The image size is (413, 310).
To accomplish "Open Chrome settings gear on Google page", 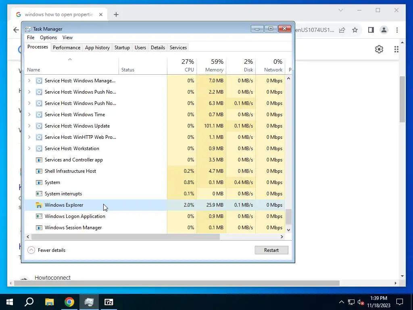I will pos(379,49).
